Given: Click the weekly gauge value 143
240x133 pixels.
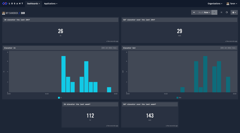Looking at the screenshot, I should (x=150, y=116).
